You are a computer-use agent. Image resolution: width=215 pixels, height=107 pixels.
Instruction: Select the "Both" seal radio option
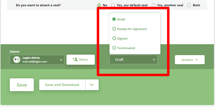(189, 5)
